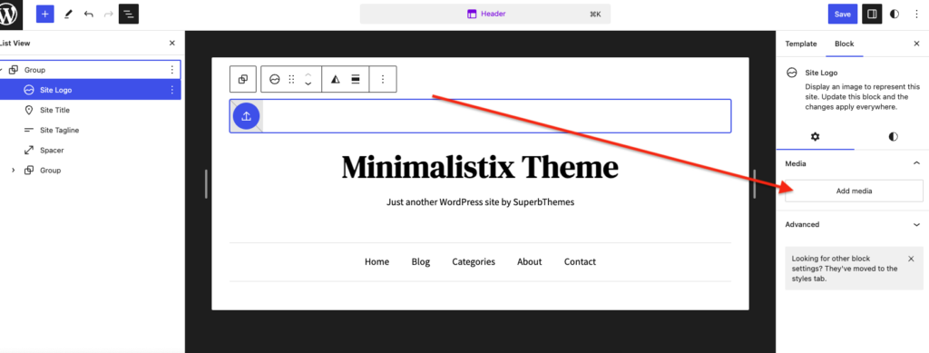
Task: Select Site Logo in List View
Action: pos(90,90)
